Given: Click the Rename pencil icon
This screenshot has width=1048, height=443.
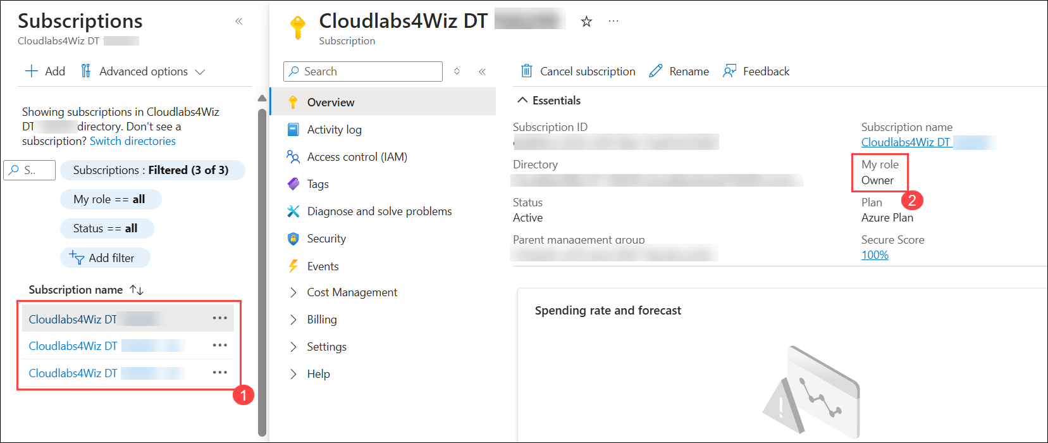Looking at the screenshot, I should (x=656, y=71).
